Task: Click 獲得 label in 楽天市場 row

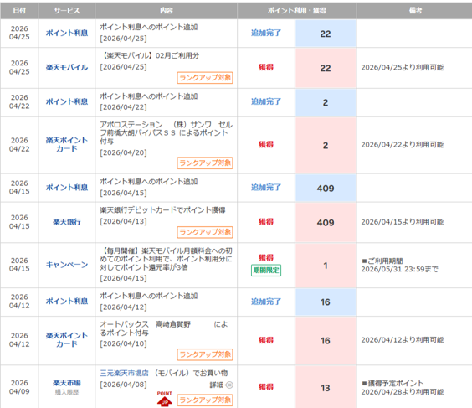Action: (266, 386)
